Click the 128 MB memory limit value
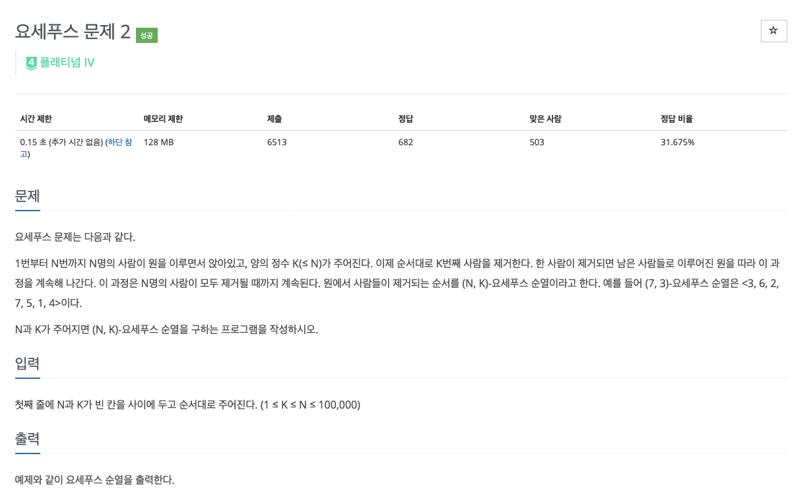This screenshot has width=811, height=503. coord(158,142)
